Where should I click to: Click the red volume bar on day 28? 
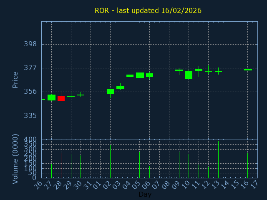point(61,165)
